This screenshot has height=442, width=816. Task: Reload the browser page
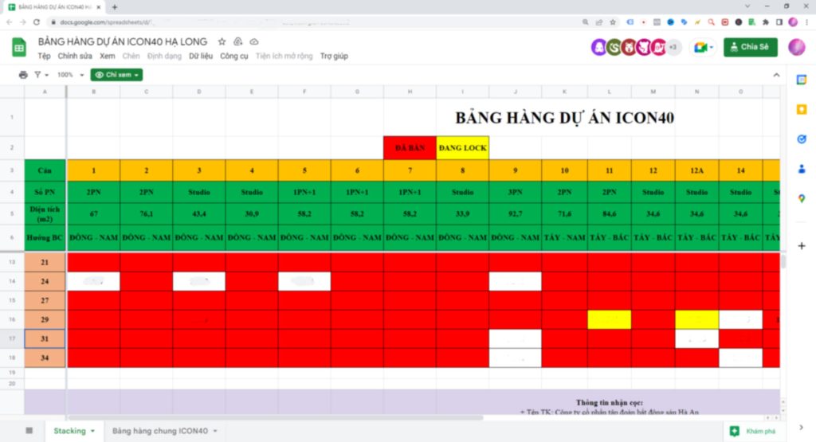point(37,22)
